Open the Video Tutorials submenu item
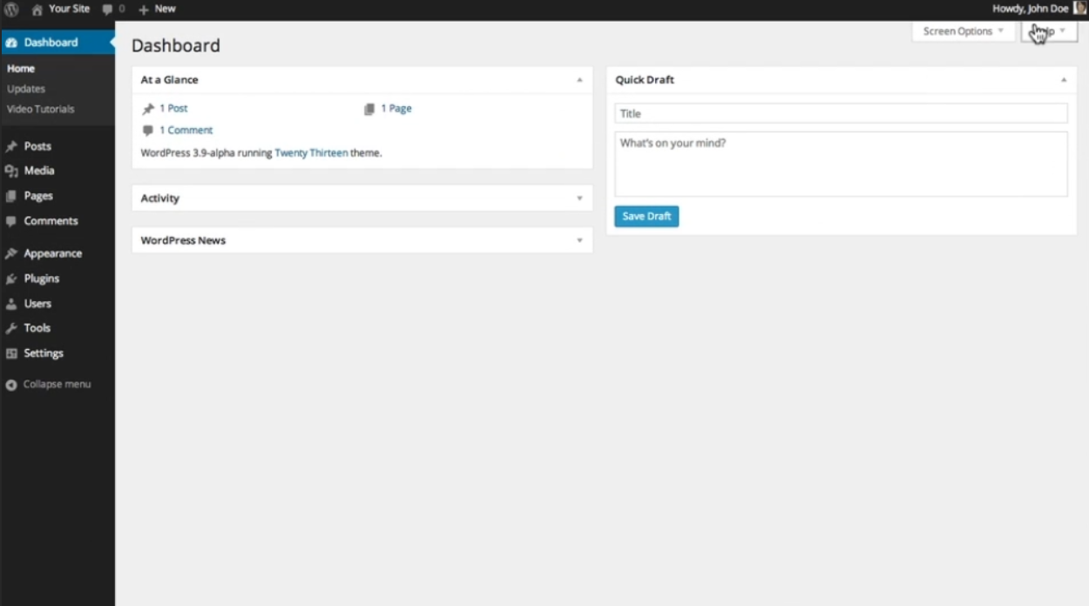The image size is (1089, 606). click(x=40, y=110)
